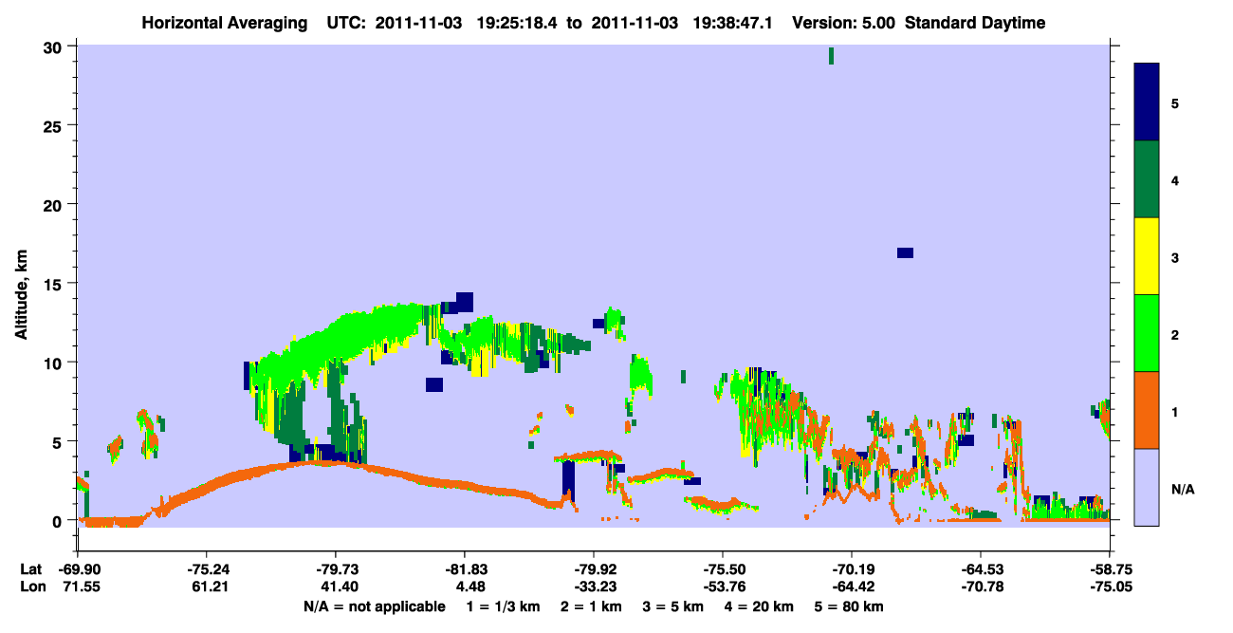Click the longitude value -64.42
The image size is (1233, 633).
point(852,586)
